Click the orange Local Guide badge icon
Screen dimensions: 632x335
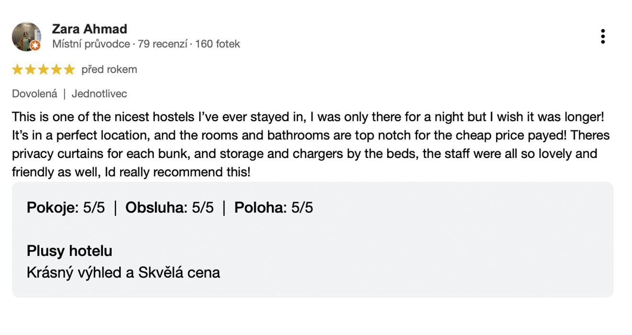coord(35,46)
